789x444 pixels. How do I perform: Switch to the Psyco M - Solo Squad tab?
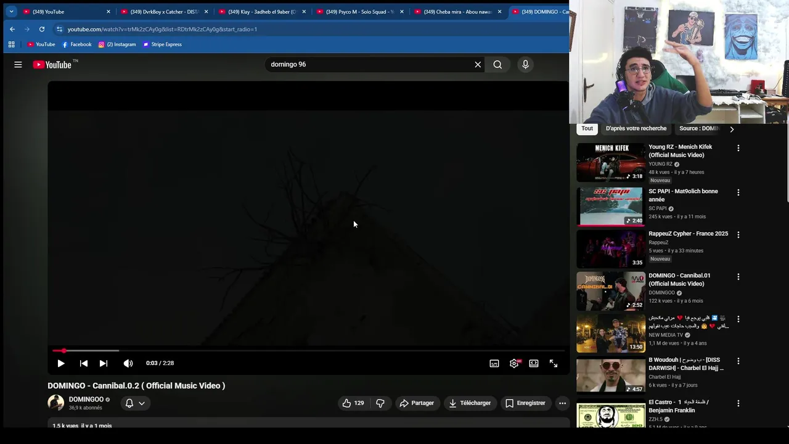click(361, 11)
